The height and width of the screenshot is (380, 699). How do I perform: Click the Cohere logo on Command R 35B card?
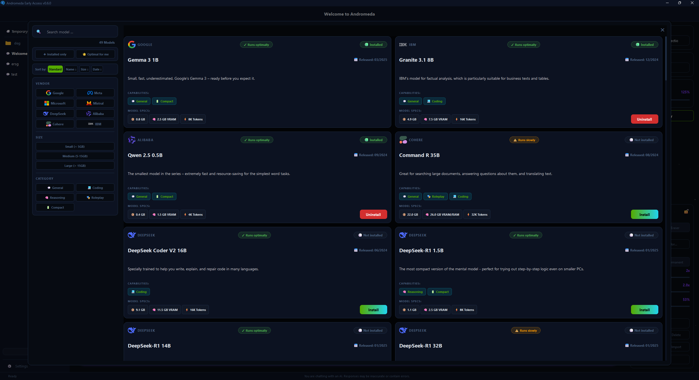tap(403, 140)
